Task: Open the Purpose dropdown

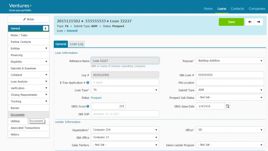Action: pos(230,61)
